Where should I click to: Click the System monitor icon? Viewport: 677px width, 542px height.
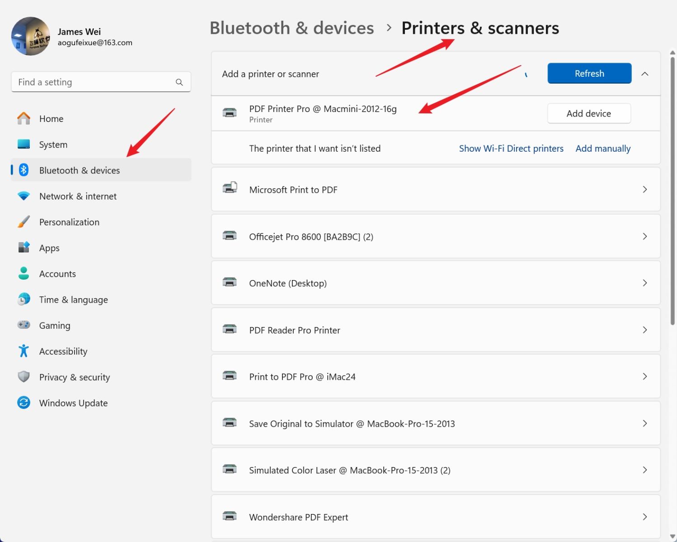(x=24, y=145)
